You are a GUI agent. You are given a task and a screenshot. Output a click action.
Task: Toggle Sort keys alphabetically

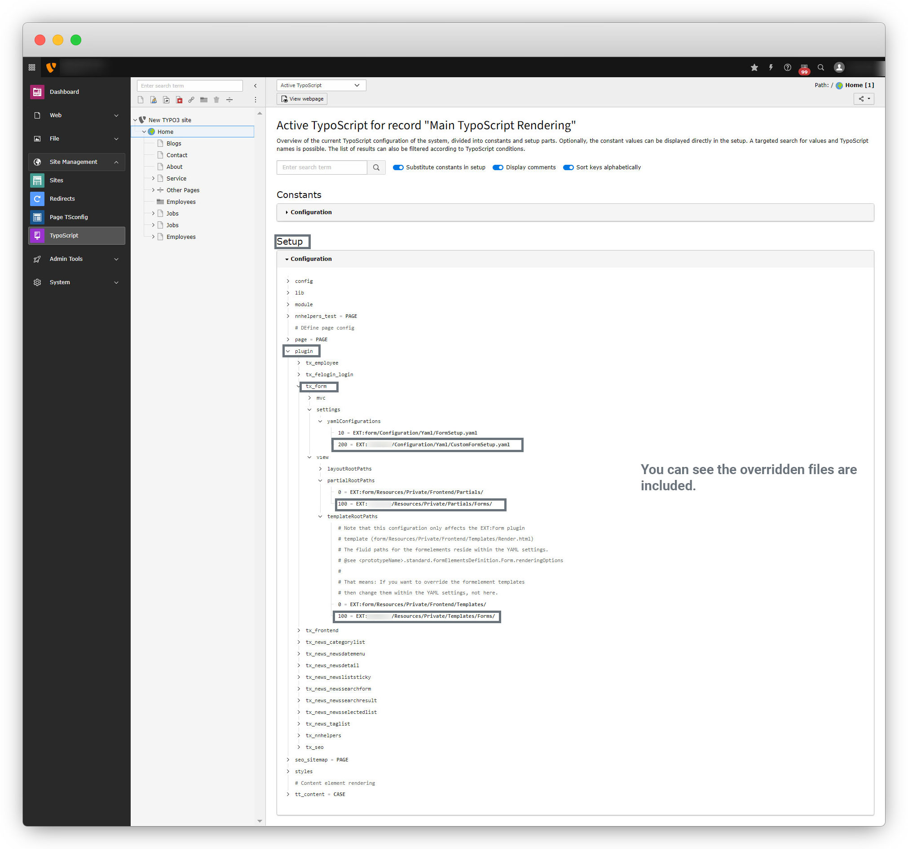click(568, 167)
